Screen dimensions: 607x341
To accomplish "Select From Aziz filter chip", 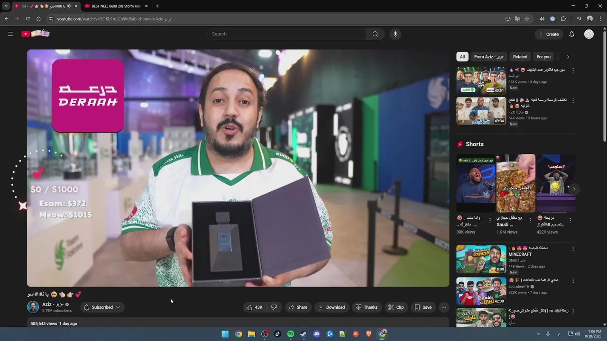I will [x=489, y=57].
